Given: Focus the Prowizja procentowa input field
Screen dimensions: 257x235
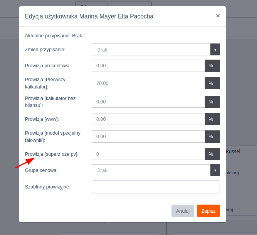Looking at the screenshot, I should (148, 66).
